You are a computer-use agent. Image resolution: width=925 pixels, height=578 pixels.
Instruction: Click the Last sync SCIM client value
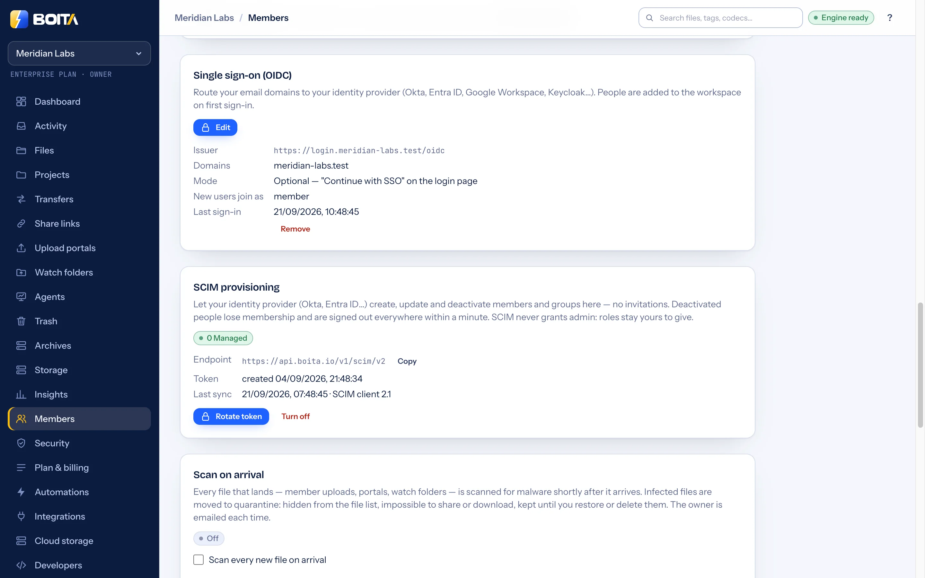click(x=316, y=394)
